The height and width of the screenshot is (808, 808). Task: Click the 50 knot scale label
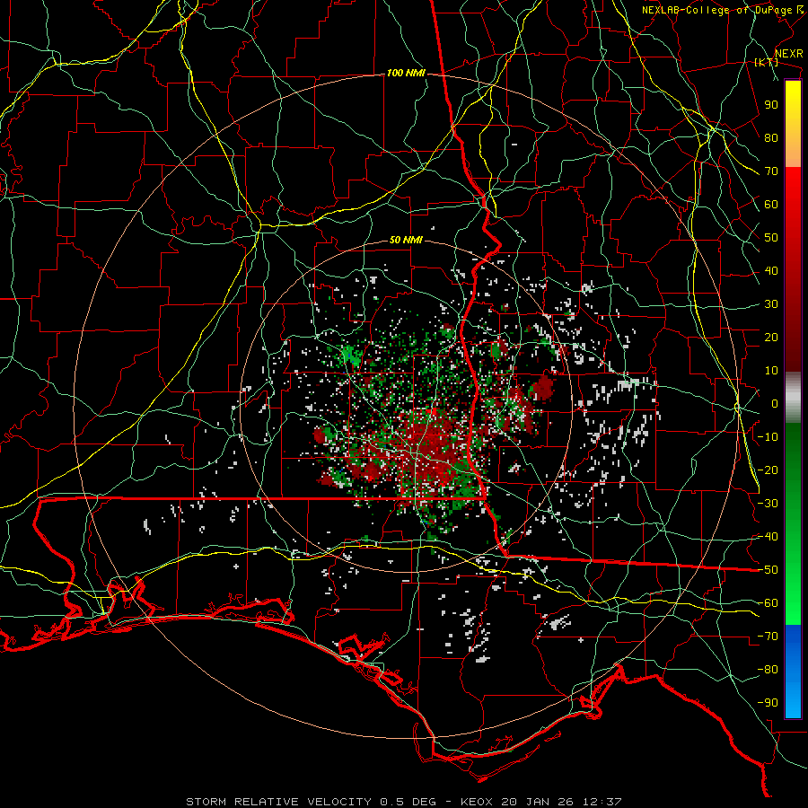[771, 238]
